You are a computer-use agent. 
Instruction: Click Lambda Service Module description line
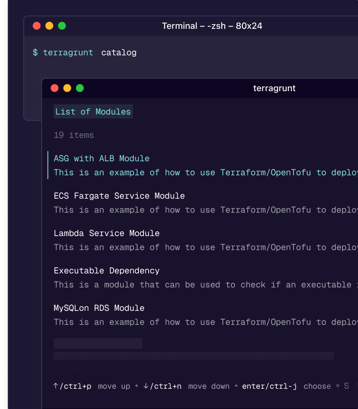(x=206, y=247)
